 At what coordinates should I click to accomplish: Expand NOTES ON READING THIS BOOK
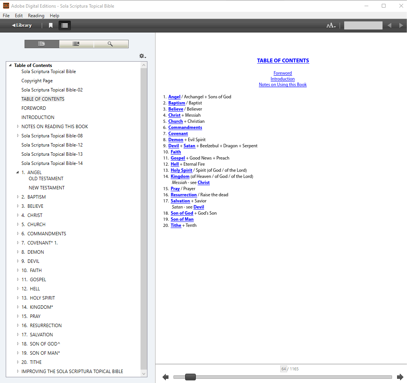click(x=18, y=126)
